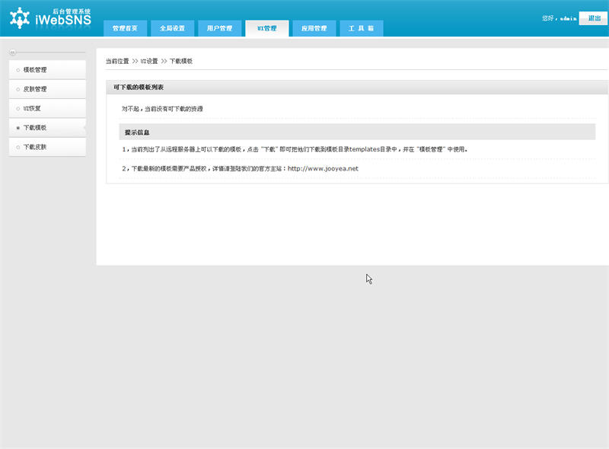Click 下载模板 in the breadcrumb
The image size is (609, 449).
(x=181, y=61)
